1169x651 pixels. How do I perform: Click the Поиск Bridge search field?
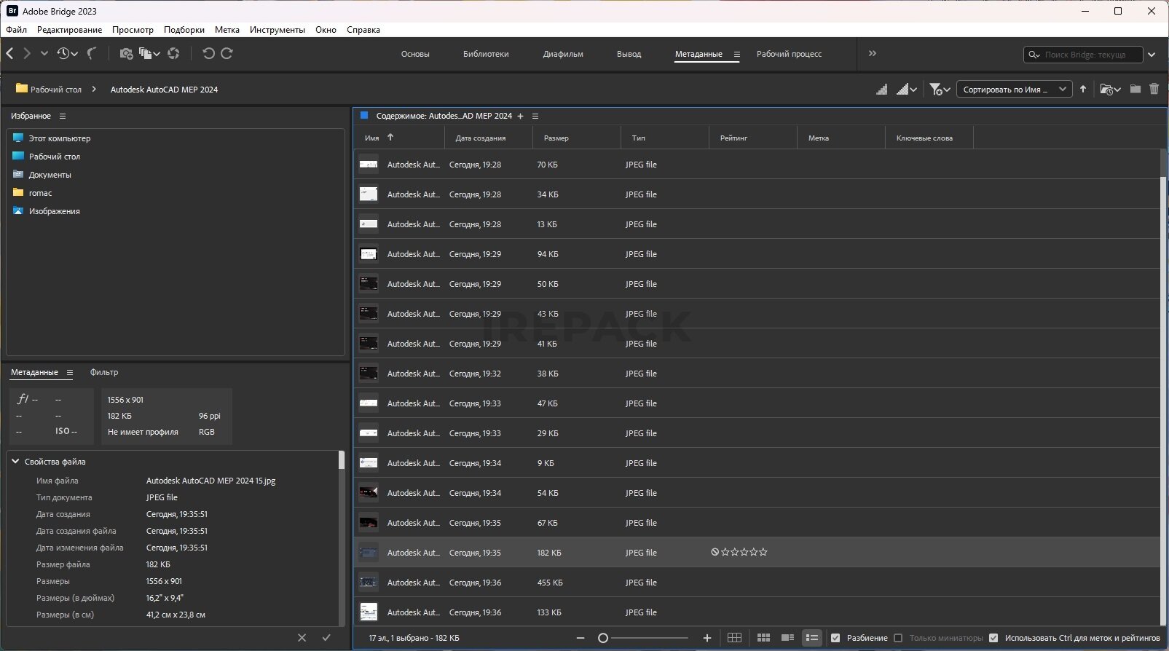click(1085, 55)
